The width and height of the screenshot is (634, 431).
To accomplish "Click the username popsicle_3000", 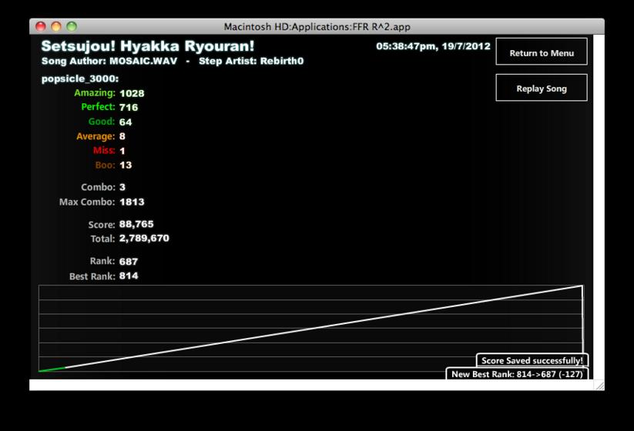I will pos(80,79).
